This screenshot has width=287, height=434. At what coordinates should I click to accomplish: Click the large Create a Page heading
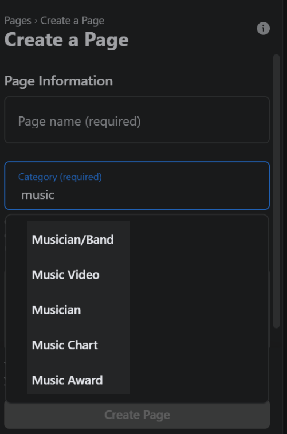tap(66, 40)
